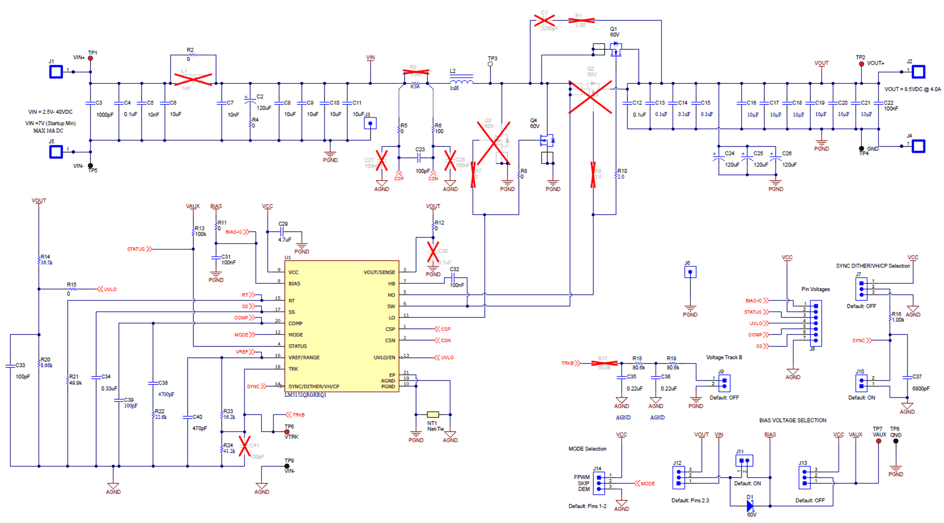Select the crossed-out L1 inductor
The width and height of the screenshot is (944, 523).
click(x=193, y=79)
